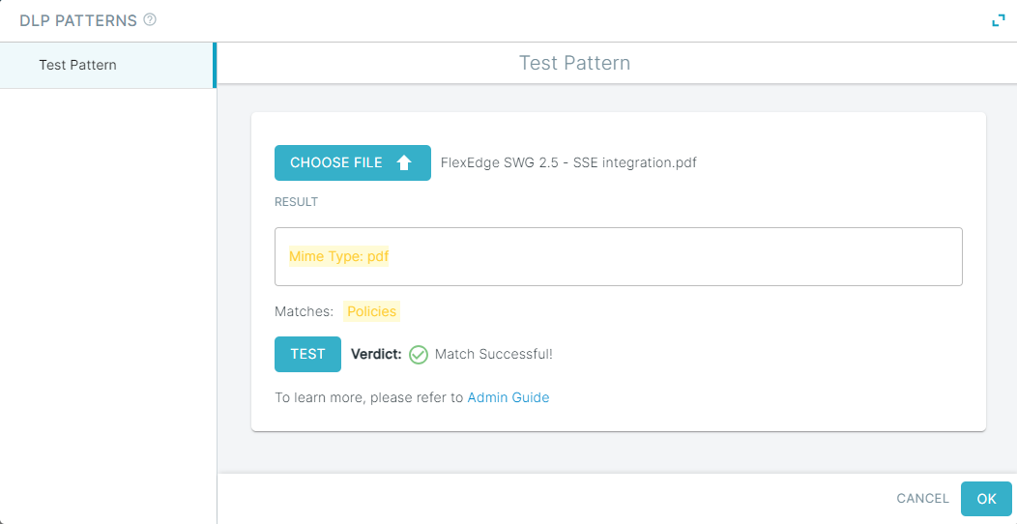Click the Match Successful! verdict text
Screen dimensions: 1017x524
[494, 354]
